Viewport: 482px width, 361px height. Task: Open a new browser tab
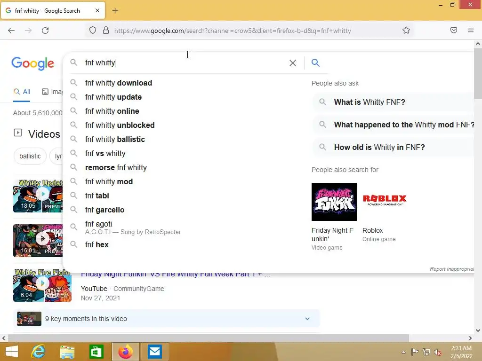pyautogui.click(x=115, y=11)
